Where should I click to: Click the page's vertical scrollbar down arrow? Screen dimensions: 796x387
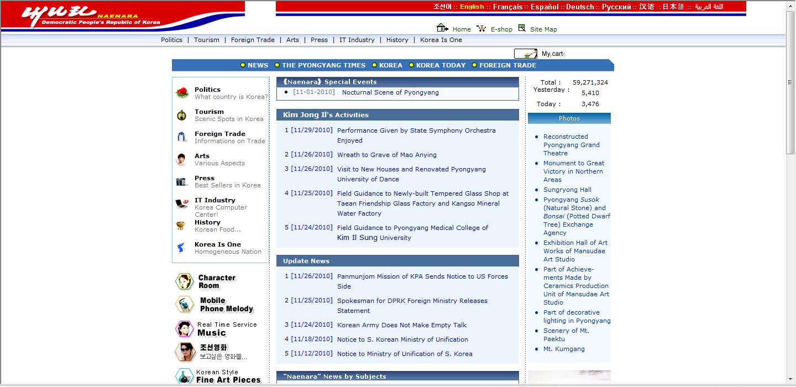pos(790,381)
